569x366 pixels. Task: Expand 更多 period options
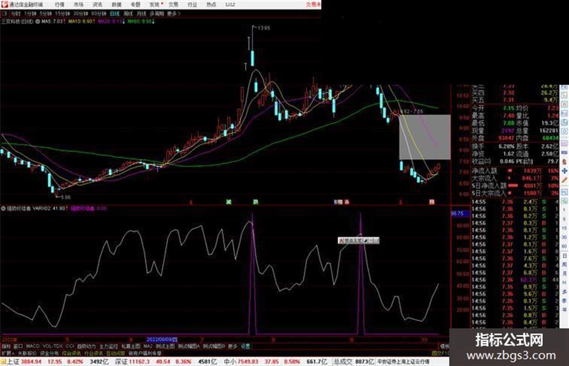coord(173,13)
